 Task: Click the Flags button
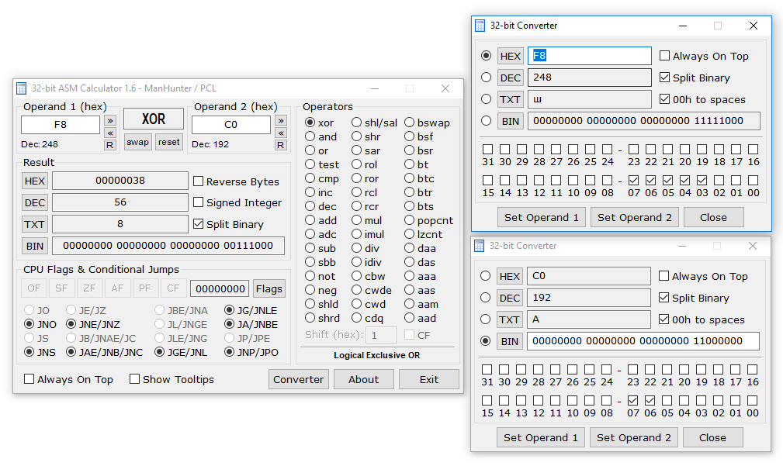click(269, 288)
